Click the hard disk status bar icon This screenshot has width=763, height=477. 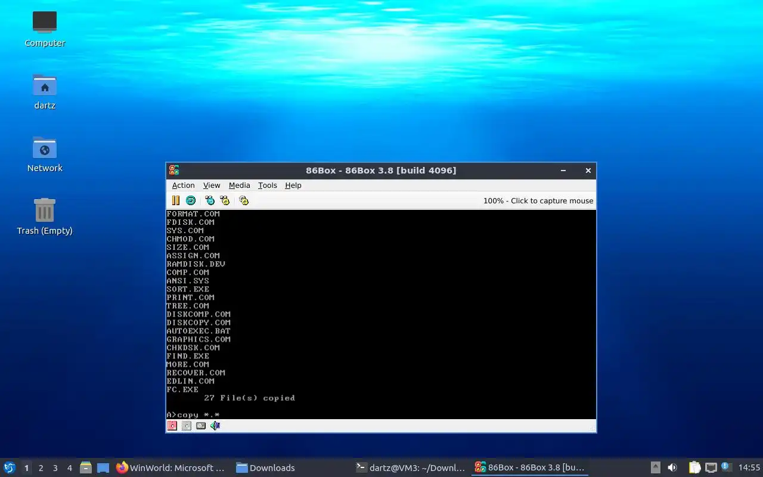(x=201, y=426)
